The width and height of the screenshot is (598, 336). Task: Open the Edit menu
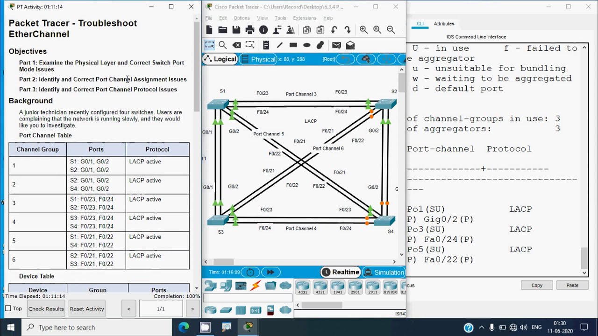(223, 18)
